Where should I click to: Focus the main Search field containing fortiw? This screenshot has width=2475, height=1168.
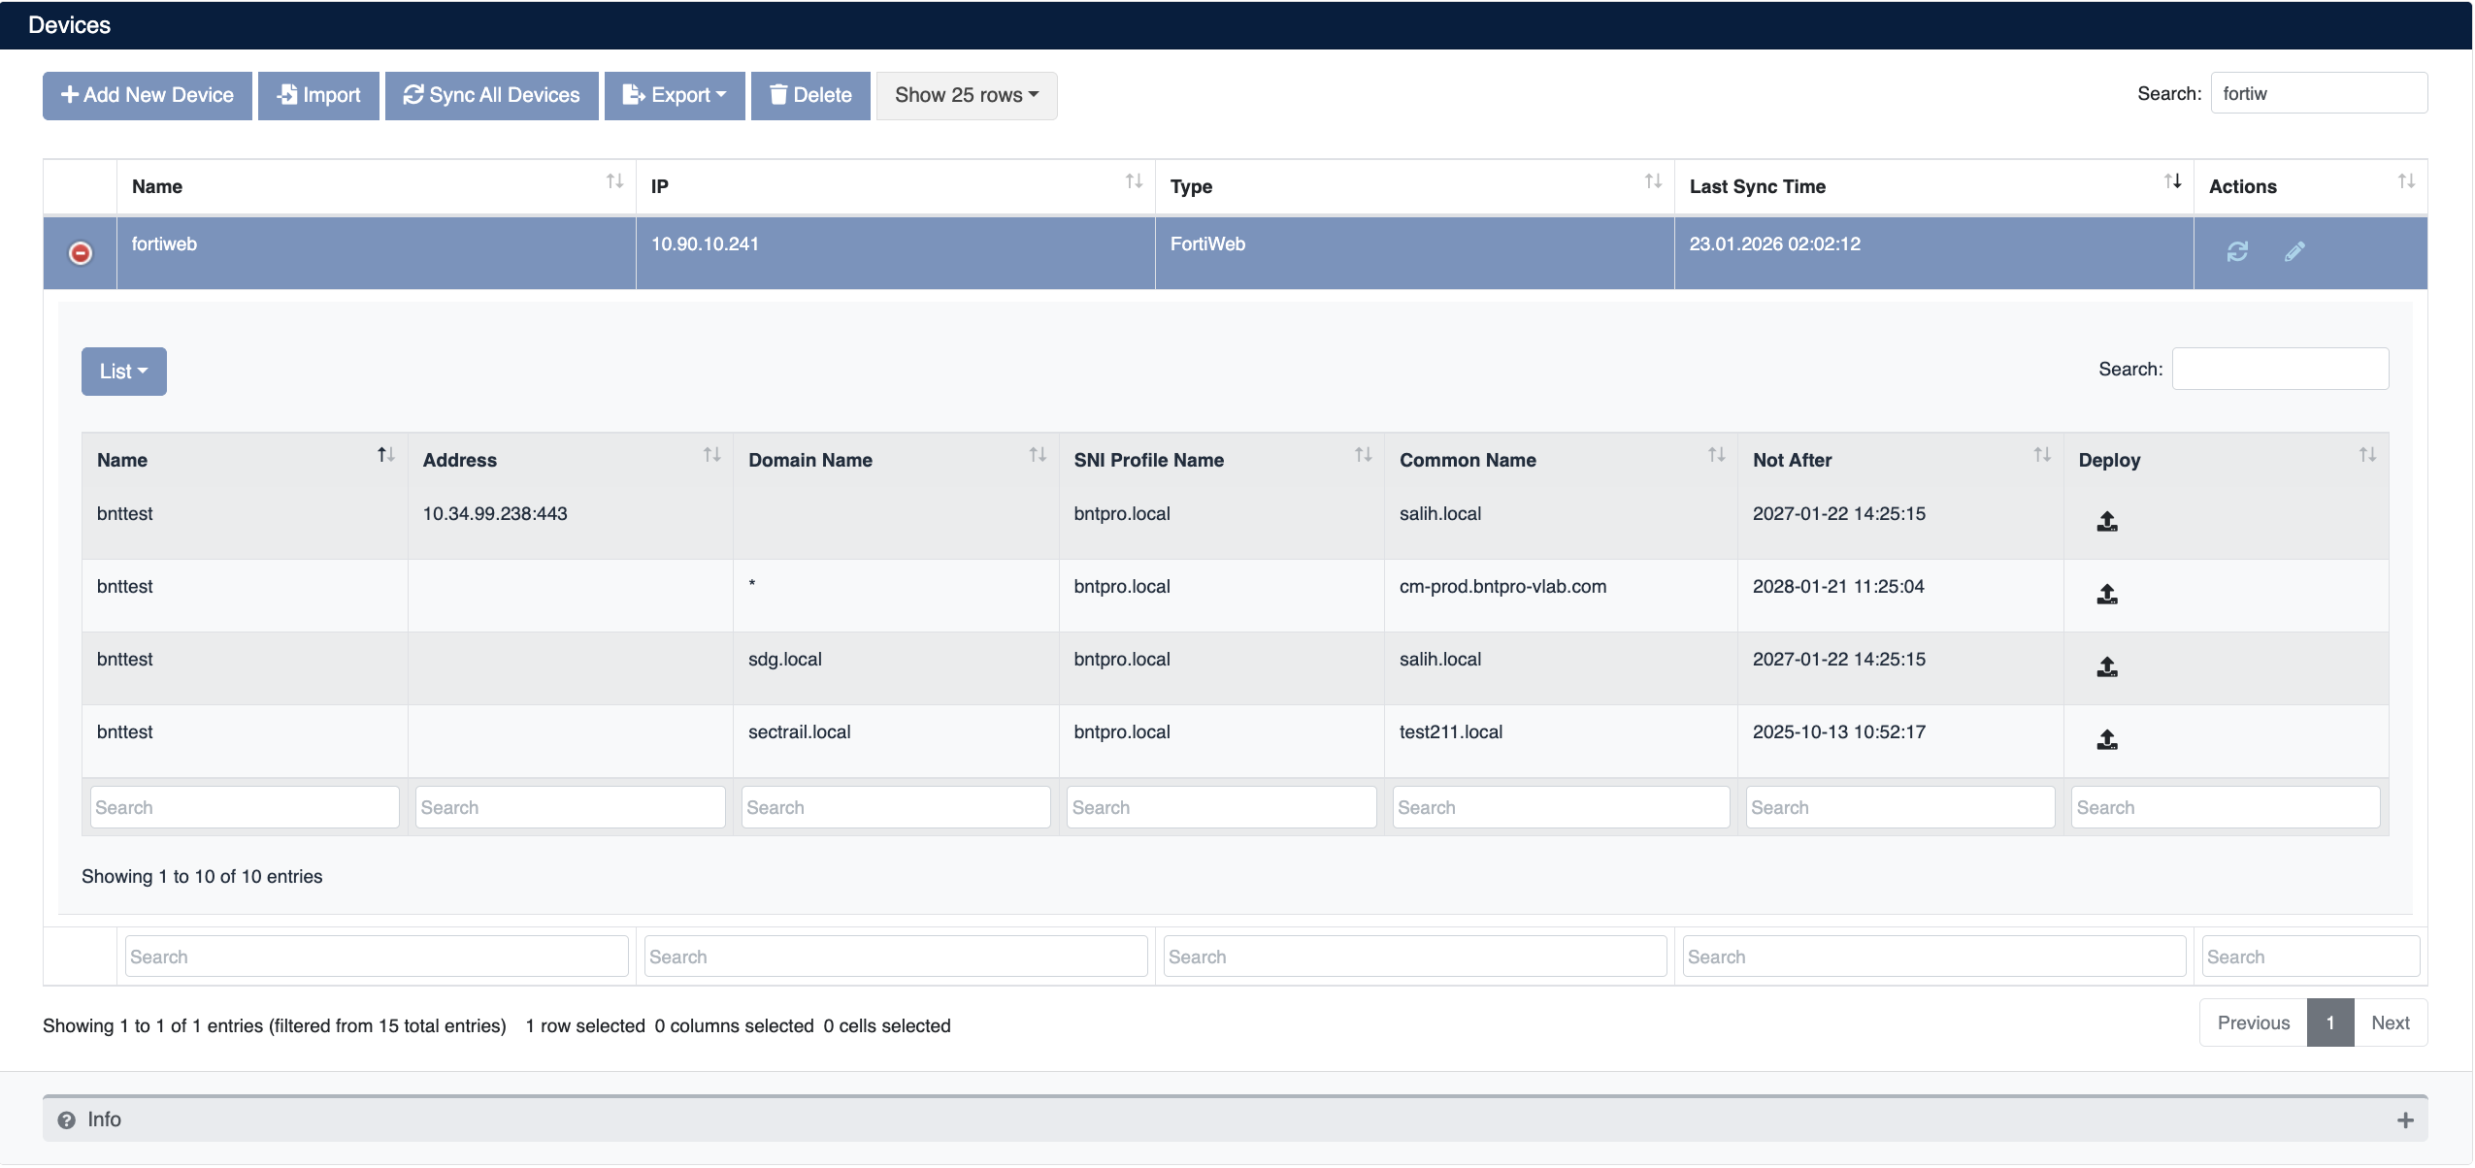coord(2319,93)
